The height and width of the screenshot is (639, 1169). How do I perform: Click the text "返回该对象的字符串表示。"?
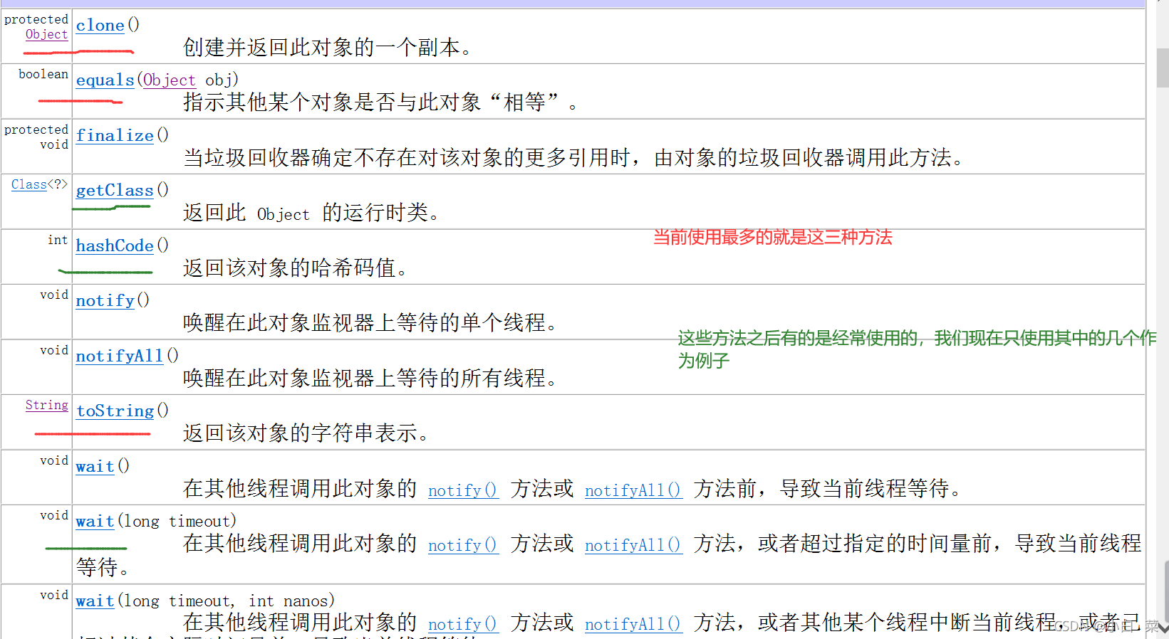[306, 433]
